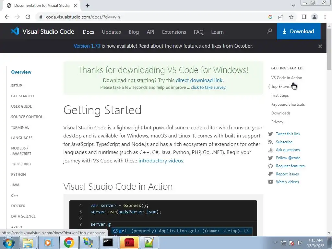Click the click to take survey link
332x249 pixels.
point(208,87)
